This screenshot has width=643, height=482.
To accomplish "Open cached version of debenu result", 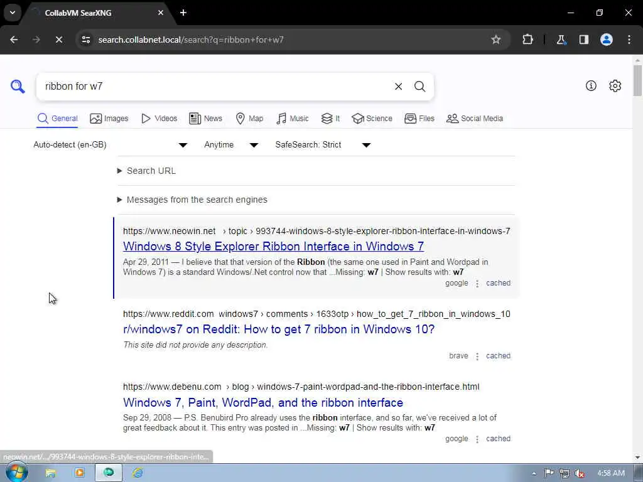I will point(498,439).
